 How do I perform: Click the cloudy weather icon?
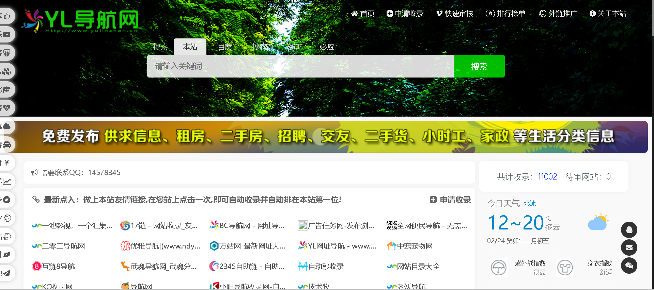[x=598, y=222]
